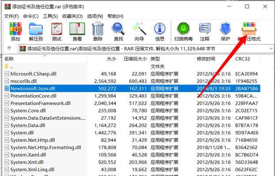Run the Test (测试) archive tool
The height and width of the screenshot is (176, 275).
pos(57,32)
